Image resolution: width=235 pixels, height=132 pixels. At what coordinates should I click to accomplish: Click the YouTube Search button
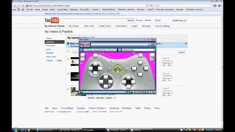pos(130,21)
